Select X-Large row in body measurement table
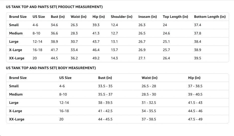Screen dimensions: 234x136 [x=117, y=111]
